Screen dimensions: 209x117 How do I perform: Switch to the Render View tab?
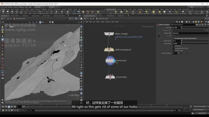[25, 16]
